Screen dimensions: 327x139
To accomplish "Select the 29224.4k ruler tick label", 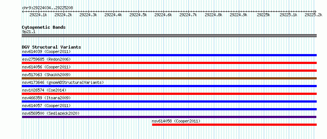I will (113, 15).
